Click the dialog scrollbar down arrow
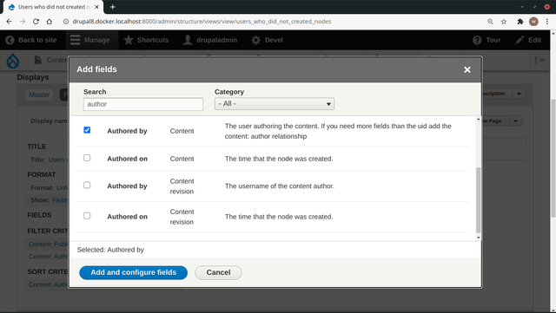 click(479, 238)
